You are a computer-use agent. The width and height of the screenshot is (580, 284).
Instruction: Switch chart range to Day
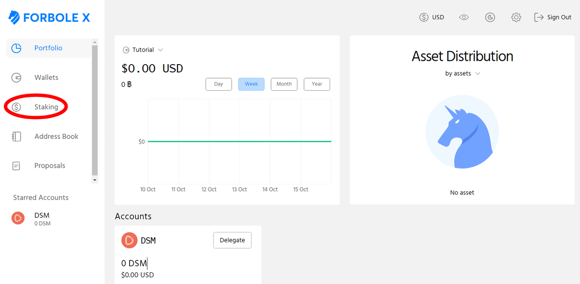pyautogui.click(x=218, y=84)
